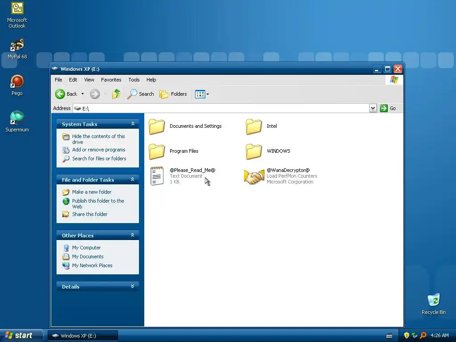Open the Address bar dropdown arrow
Image resolution: width=456 pixels, height=342 pixels.
coord(373,108)
